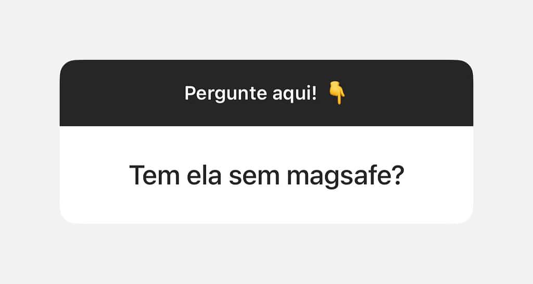
Task: Tap the gray margin right of the sticker
Action: pos(503,142)
